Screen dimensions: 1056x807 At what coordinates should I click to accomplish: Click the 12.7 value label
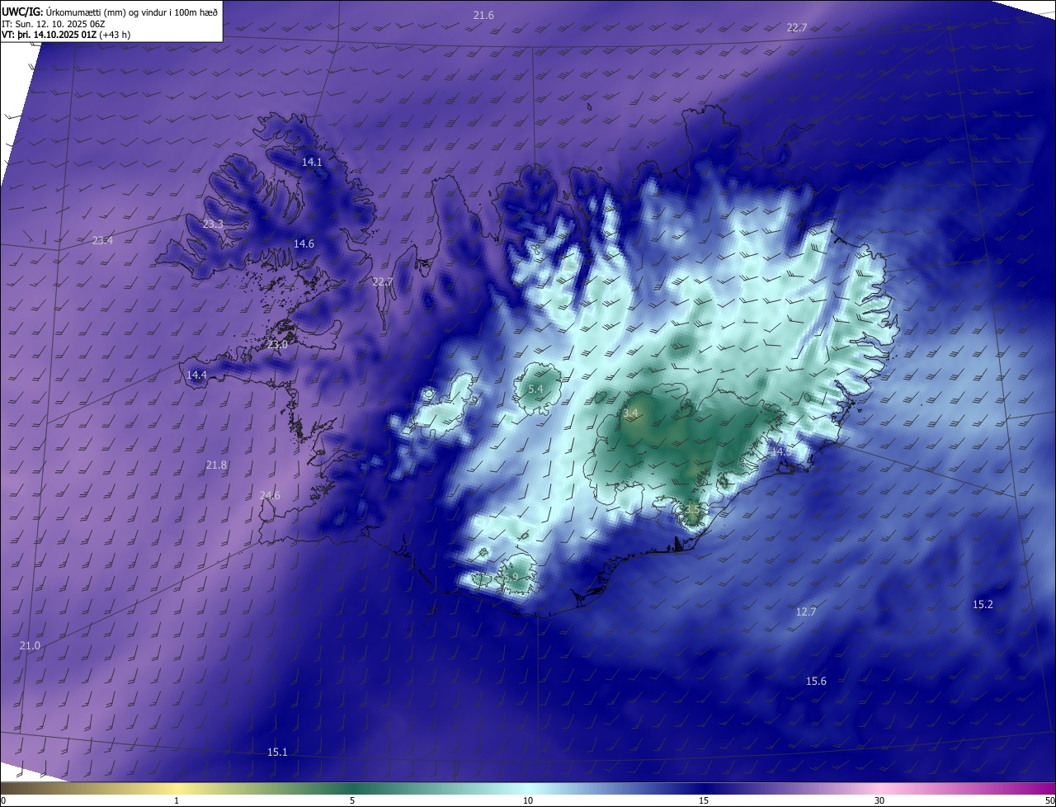coord(806,612)
